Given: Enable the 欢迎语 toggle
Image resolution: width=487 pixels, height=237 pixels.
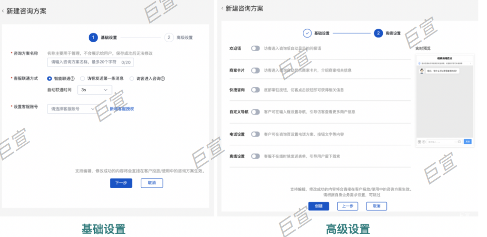Looking at the screenshot, I should 255,48.
